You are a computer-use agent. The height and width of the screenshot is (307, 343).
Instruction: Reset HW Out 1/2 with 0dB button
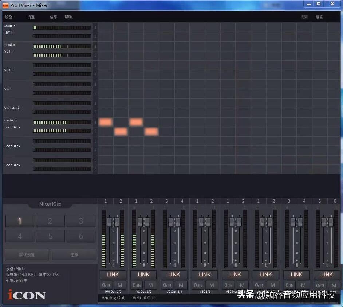click(x=106, y=285)
